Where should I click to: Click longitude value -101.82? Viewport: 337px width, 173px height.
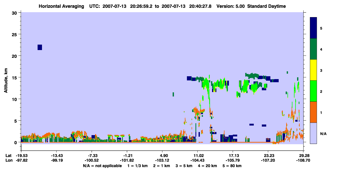pyautogui.click(x=127, y=160)
